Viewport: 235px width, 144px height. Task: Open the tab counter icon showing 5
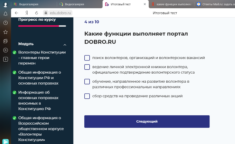click(x=6, y=59)
